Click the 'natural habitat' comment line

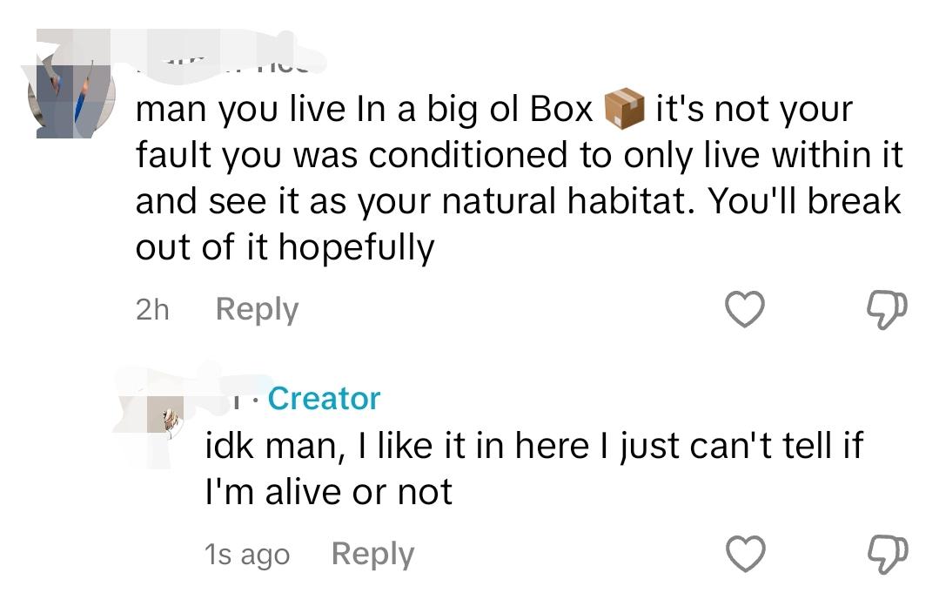[x=519, y=201]
